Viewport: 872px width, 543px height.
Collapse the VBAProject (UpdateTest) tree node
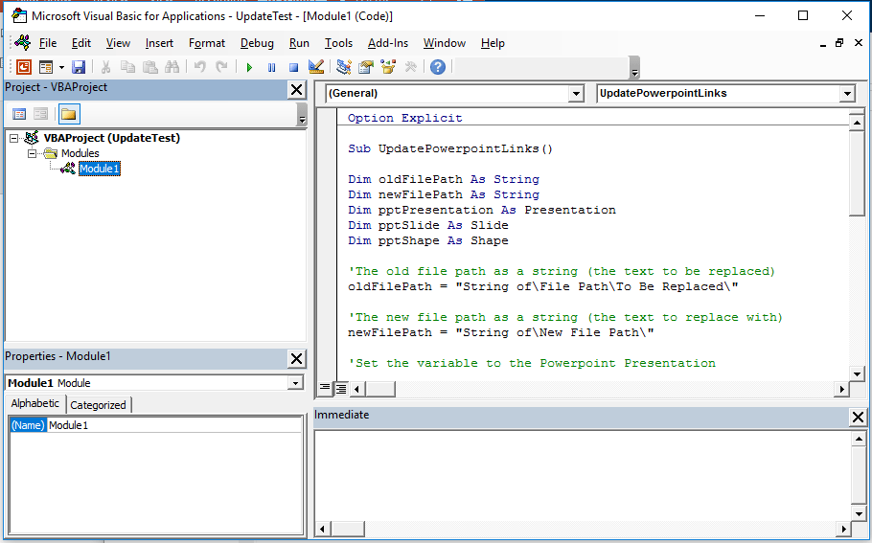15,138
